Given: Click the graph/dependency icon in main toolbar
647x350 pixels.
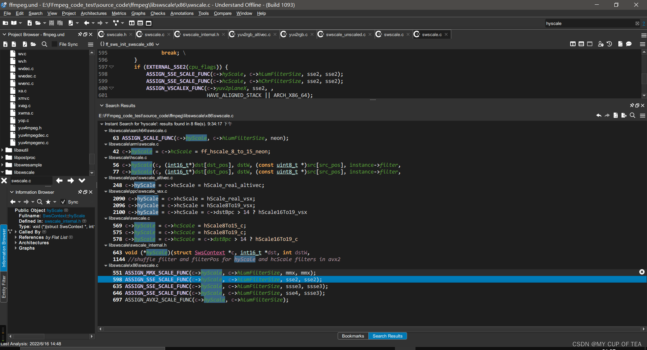Looking at the screenshot, I should 116,23.
